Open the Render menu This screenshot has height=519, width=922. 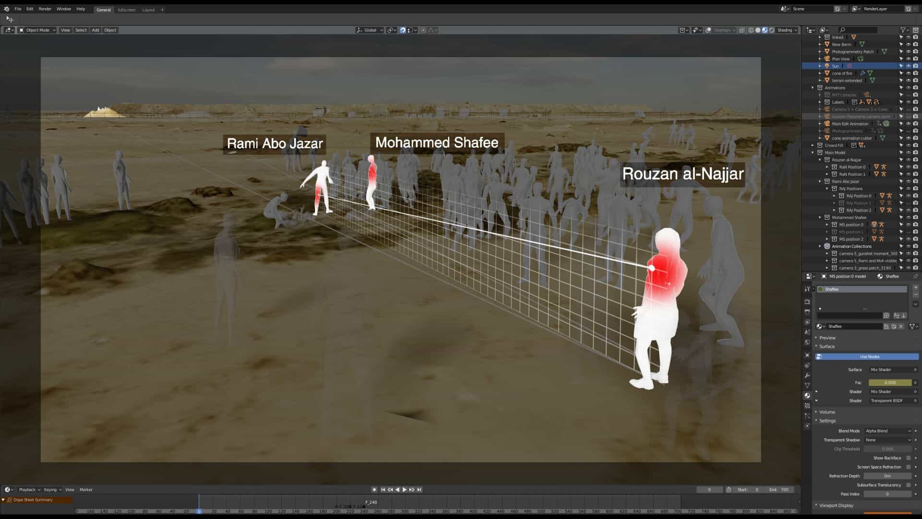[x=45, y=9]
